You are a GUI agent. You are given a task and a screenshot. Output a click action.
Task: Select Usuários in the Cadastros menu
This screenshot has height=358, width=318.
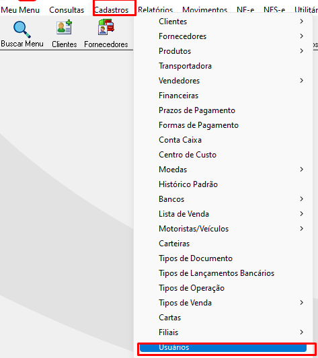223,347
